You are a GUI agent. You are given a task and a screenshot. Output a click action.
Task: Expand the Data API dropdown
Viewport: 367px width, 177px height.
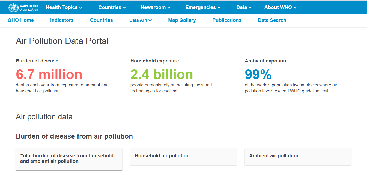(x=140, y=20)
